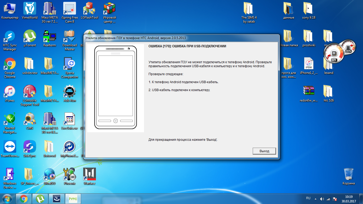Select the lexand folder
Image resolution: width=363 pixels, height=204 pixels.
pos(329,66)
